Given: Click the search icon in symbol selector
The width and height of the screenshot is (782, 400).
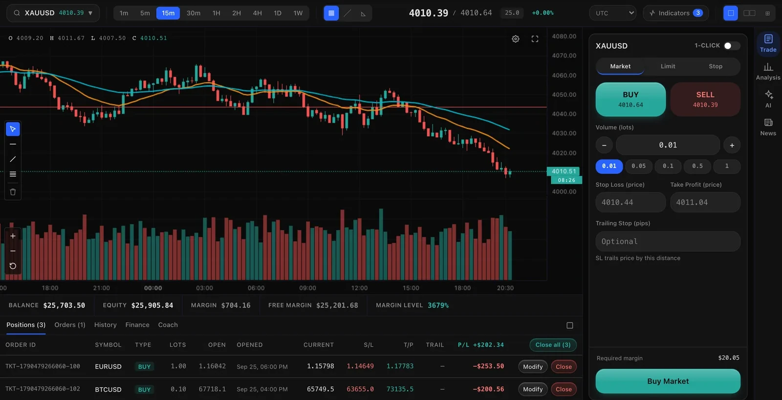Looking at the screenshot, I should 17,13.
